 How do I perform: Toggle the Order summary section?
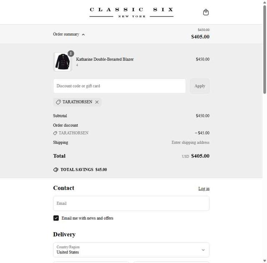(66, 34)
